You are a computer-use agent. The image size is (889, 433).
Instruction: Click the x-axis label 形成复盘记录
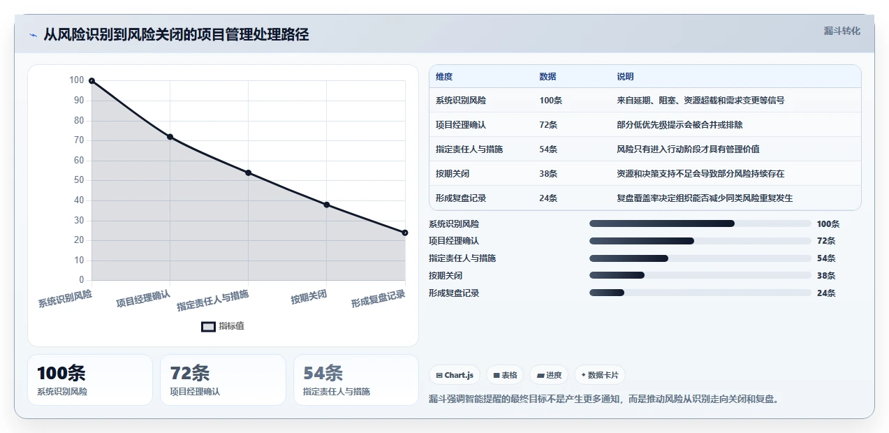(x=378, y=299)
